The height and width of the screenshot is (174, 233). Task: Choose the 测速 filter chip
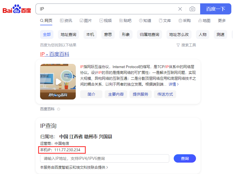pyautogui.click(x=220, y=34)
